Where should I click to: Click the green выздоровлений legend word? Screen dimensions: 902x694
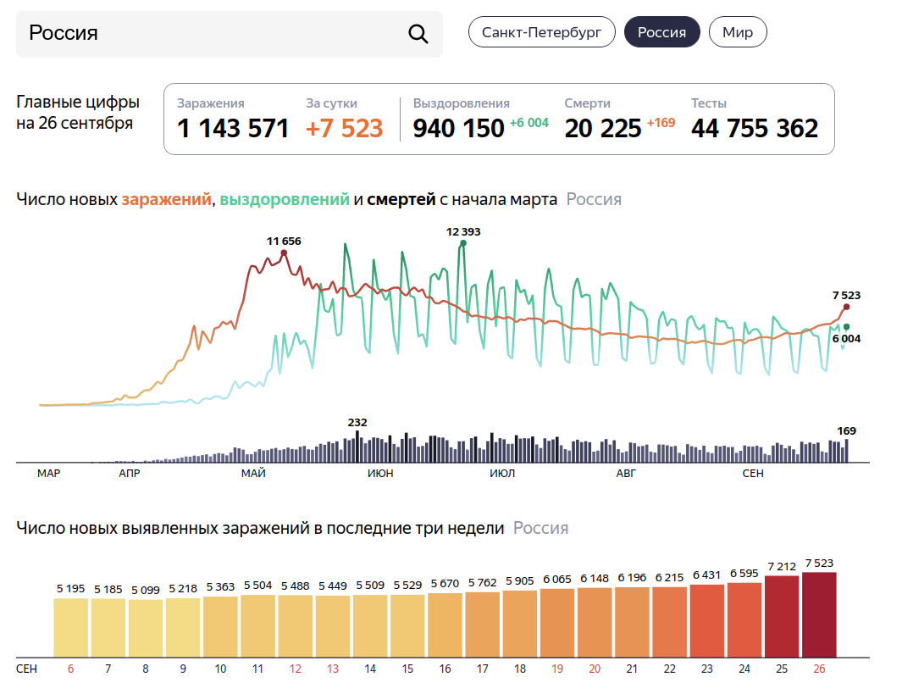click(x=285, y=200)
